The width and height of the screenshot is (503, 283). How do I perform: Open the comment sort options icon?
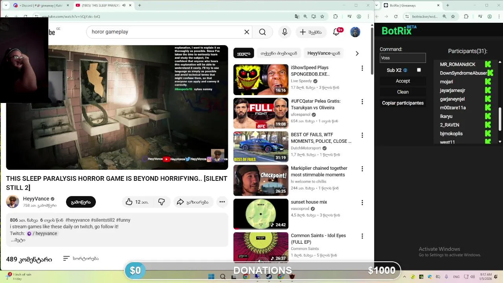click(66, 259)
